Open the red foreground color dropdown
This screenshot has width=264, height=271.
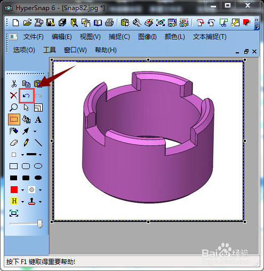tap(22, 190)
